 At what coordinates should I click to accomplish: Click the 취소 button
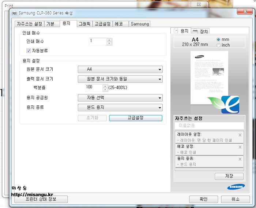[x=236, y=199]
